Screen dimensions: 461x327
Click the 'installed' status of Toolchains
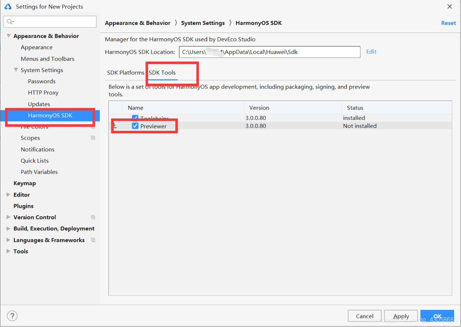[x=354, y=118]
